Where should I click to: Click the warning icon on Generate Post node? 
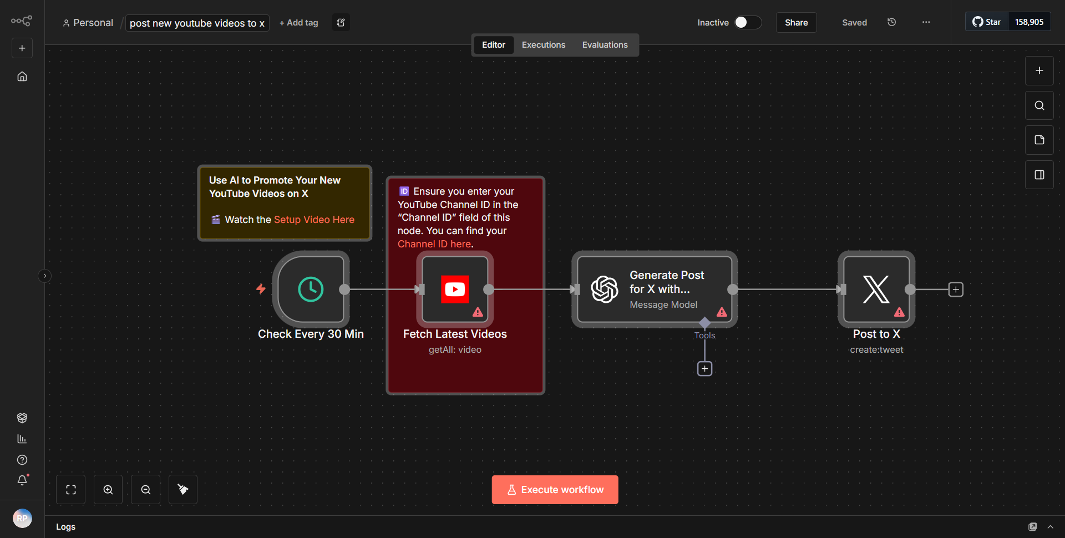[722, 312]
